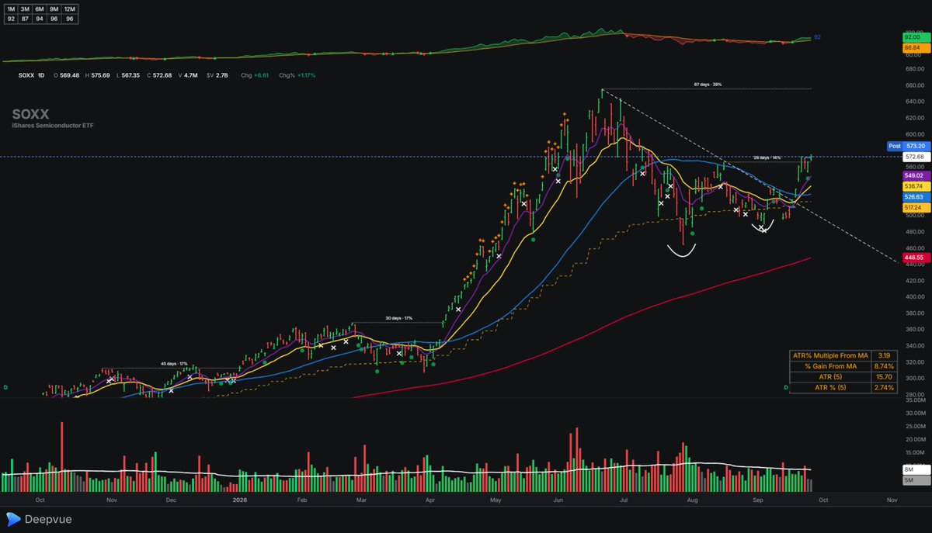Click the Jun label on time axis
The height and width of the screenshot is (533, 932).
coord(558,500)
